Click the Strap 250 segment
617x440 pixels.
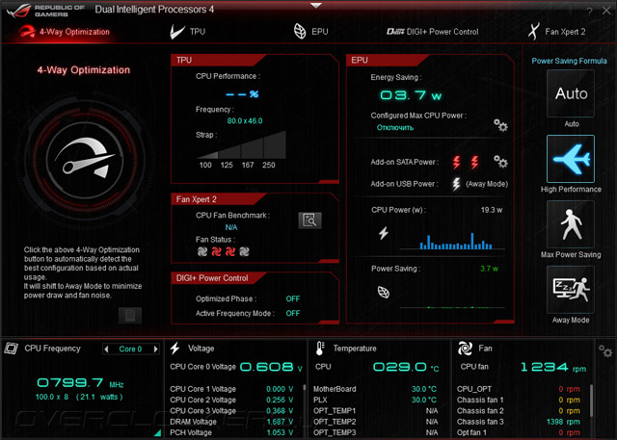point(275,145)
